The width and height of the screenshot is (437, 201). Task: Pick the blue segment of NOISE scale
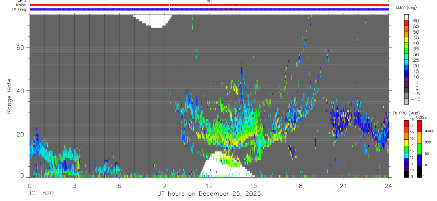tap(420, 160)
